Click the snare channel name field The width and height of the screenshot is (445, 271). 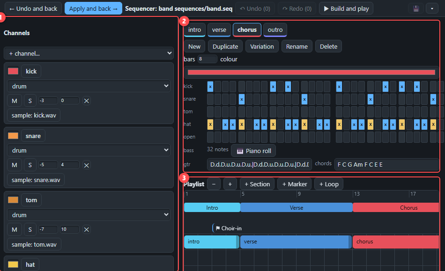(33, 136)
